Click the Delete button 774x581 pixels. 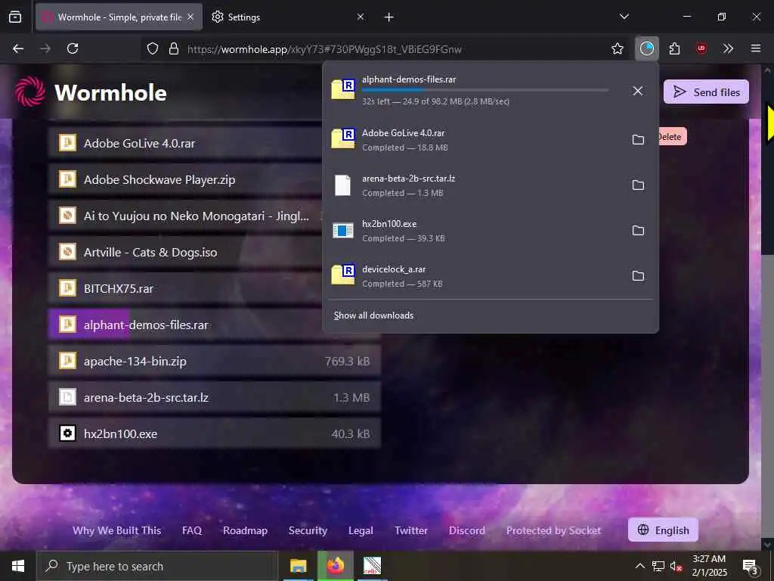(x=671, y=137)
